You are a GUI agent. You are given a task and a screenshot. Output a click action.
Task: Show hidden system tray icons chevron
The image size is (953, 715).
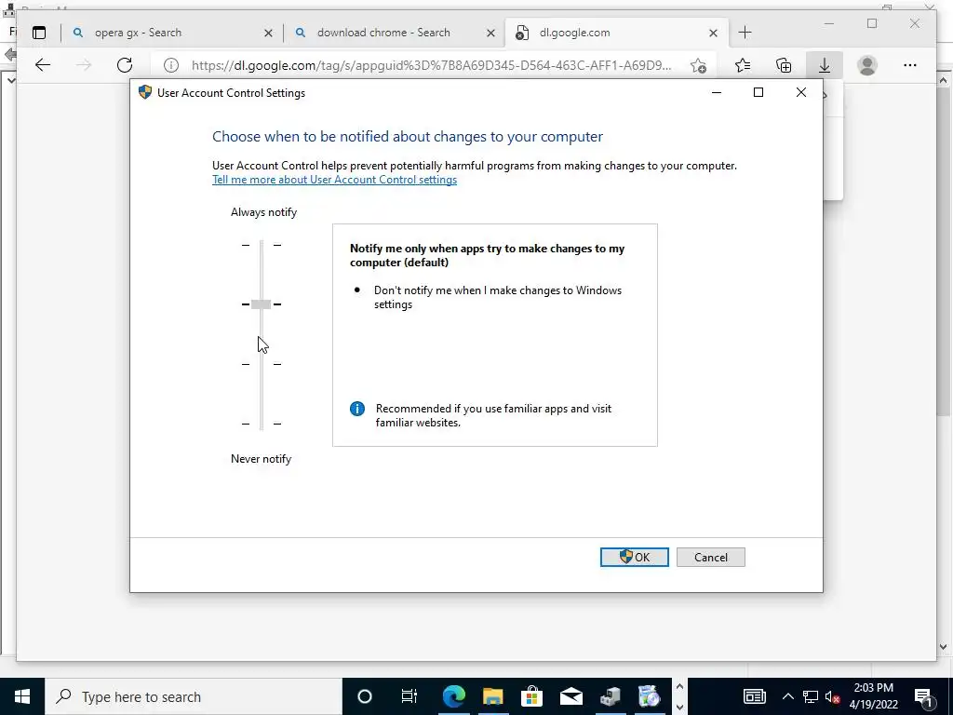[x=787, y=696]
